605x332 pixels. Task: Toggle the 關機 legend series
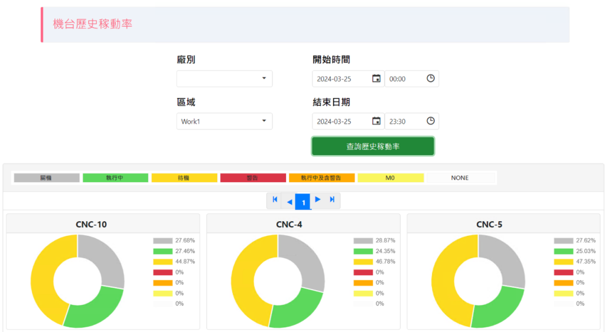[x=46, y=177]
